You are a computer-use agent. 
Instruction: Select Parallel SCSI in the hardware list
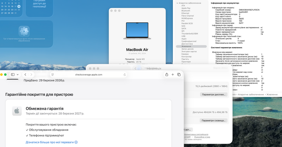187,23
